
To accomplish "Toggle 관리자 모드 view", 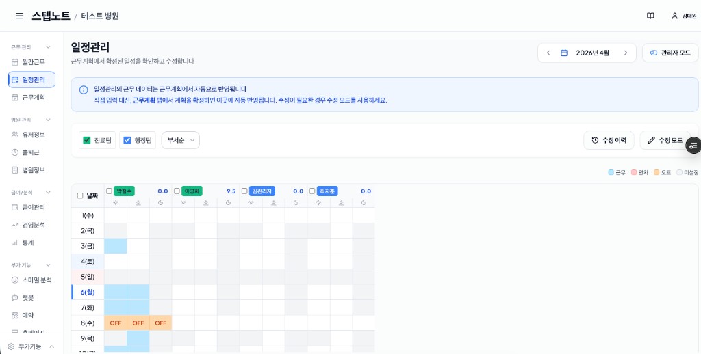I will click(670, 53).
